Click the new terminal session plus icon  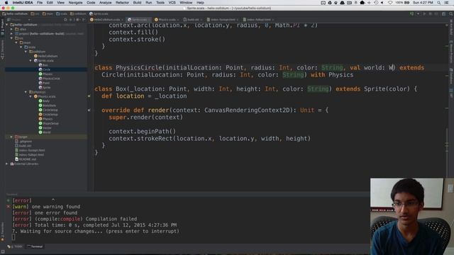click(x=8, y=200)
